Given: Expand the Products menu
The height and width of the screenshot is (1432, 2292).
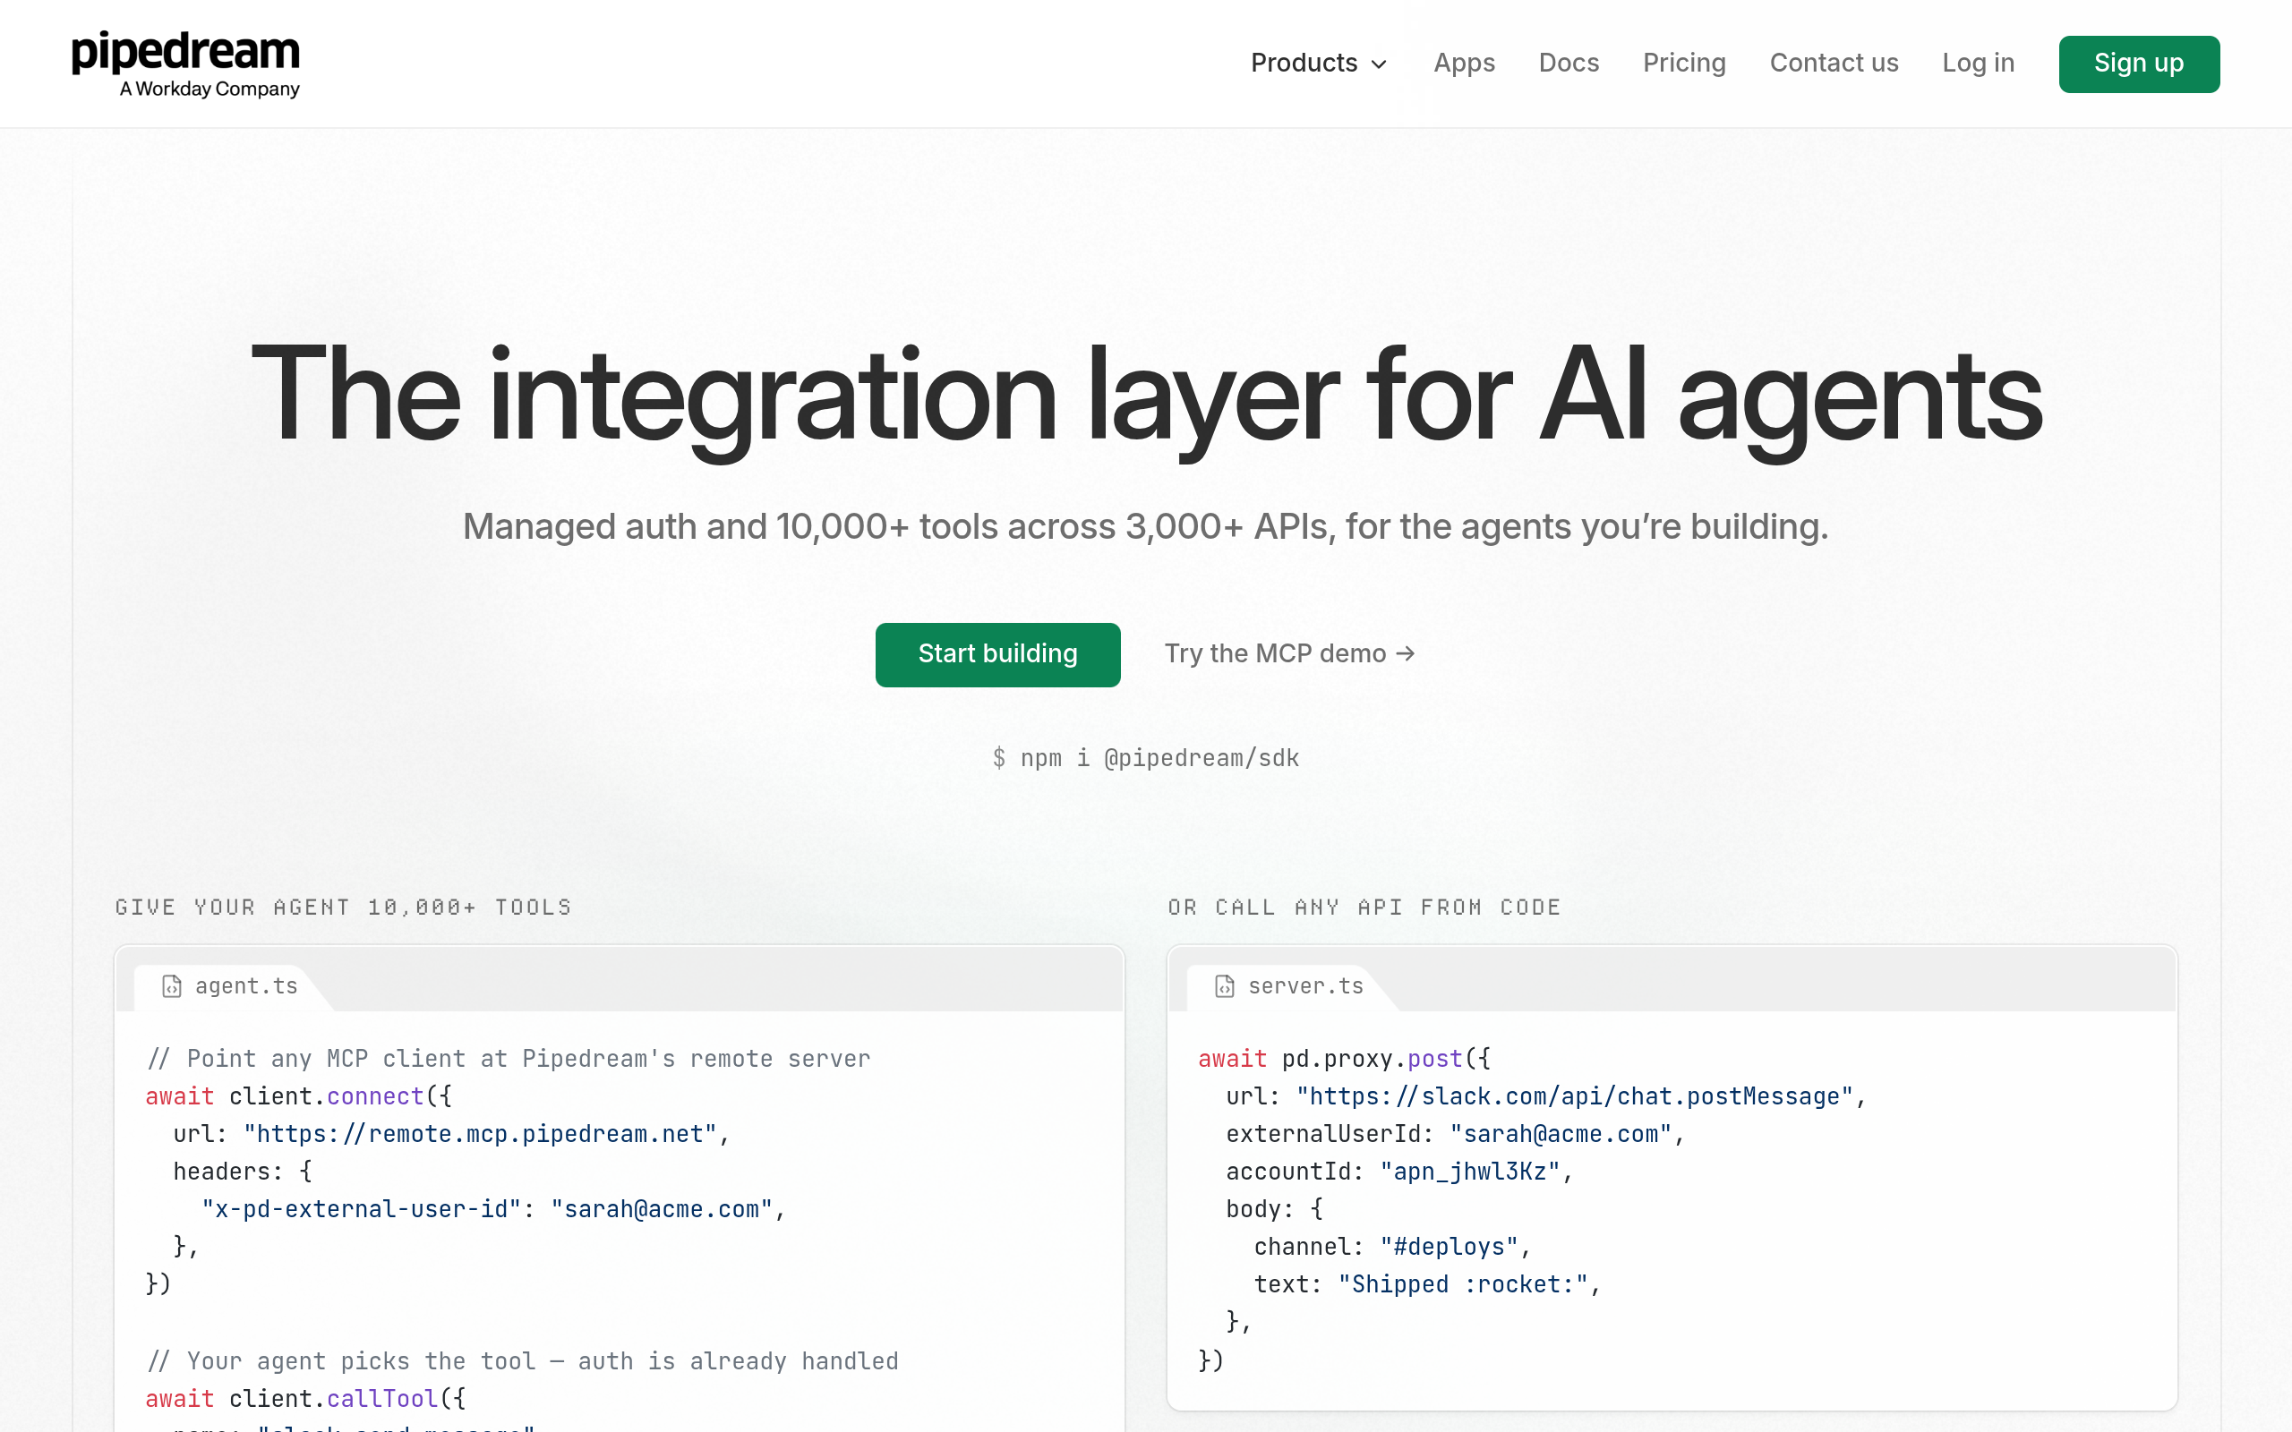Looking at the screenshot, I should tap(1319, 63).
